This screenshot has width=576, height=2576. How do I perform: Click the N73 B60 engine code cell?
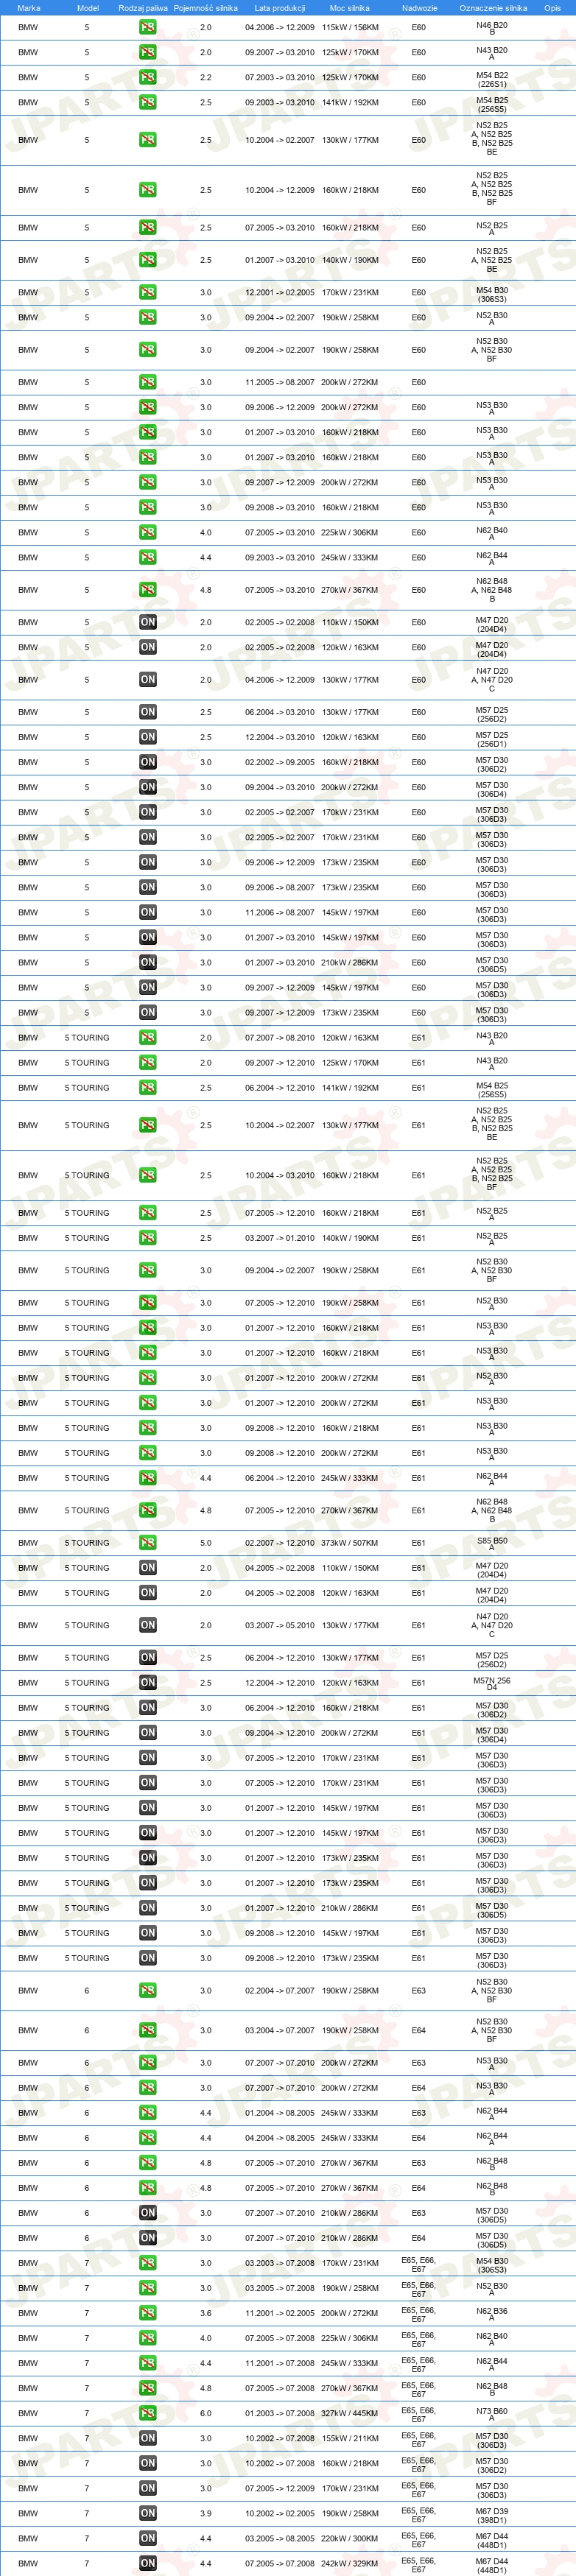point(491,2414)
